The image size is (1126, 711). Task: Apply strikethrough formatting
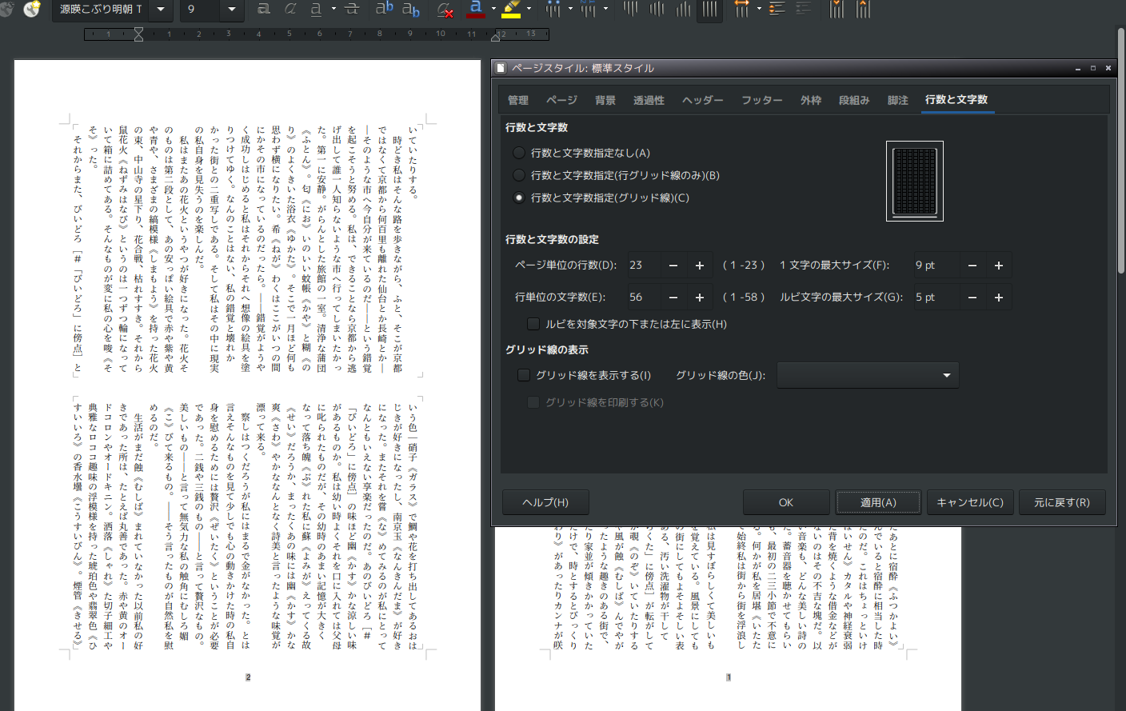[x=352, y=9]
